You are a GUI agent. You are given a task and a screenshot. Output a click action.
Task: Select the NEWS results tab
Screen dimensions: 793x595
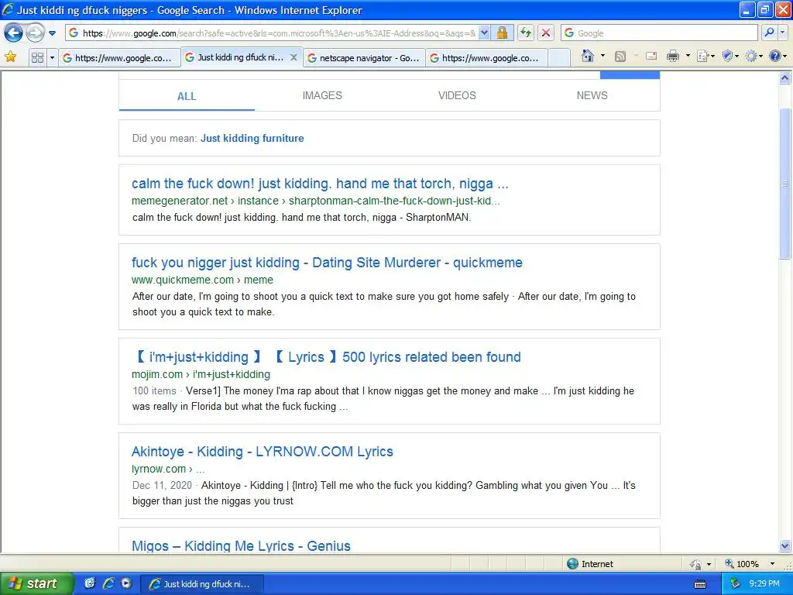coord(592,95)
